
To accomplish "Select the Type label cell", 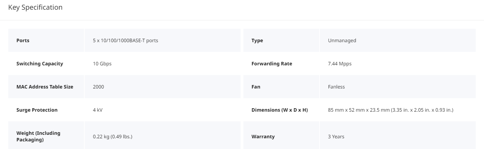I will pyautogui.click(x=281, y=40).
